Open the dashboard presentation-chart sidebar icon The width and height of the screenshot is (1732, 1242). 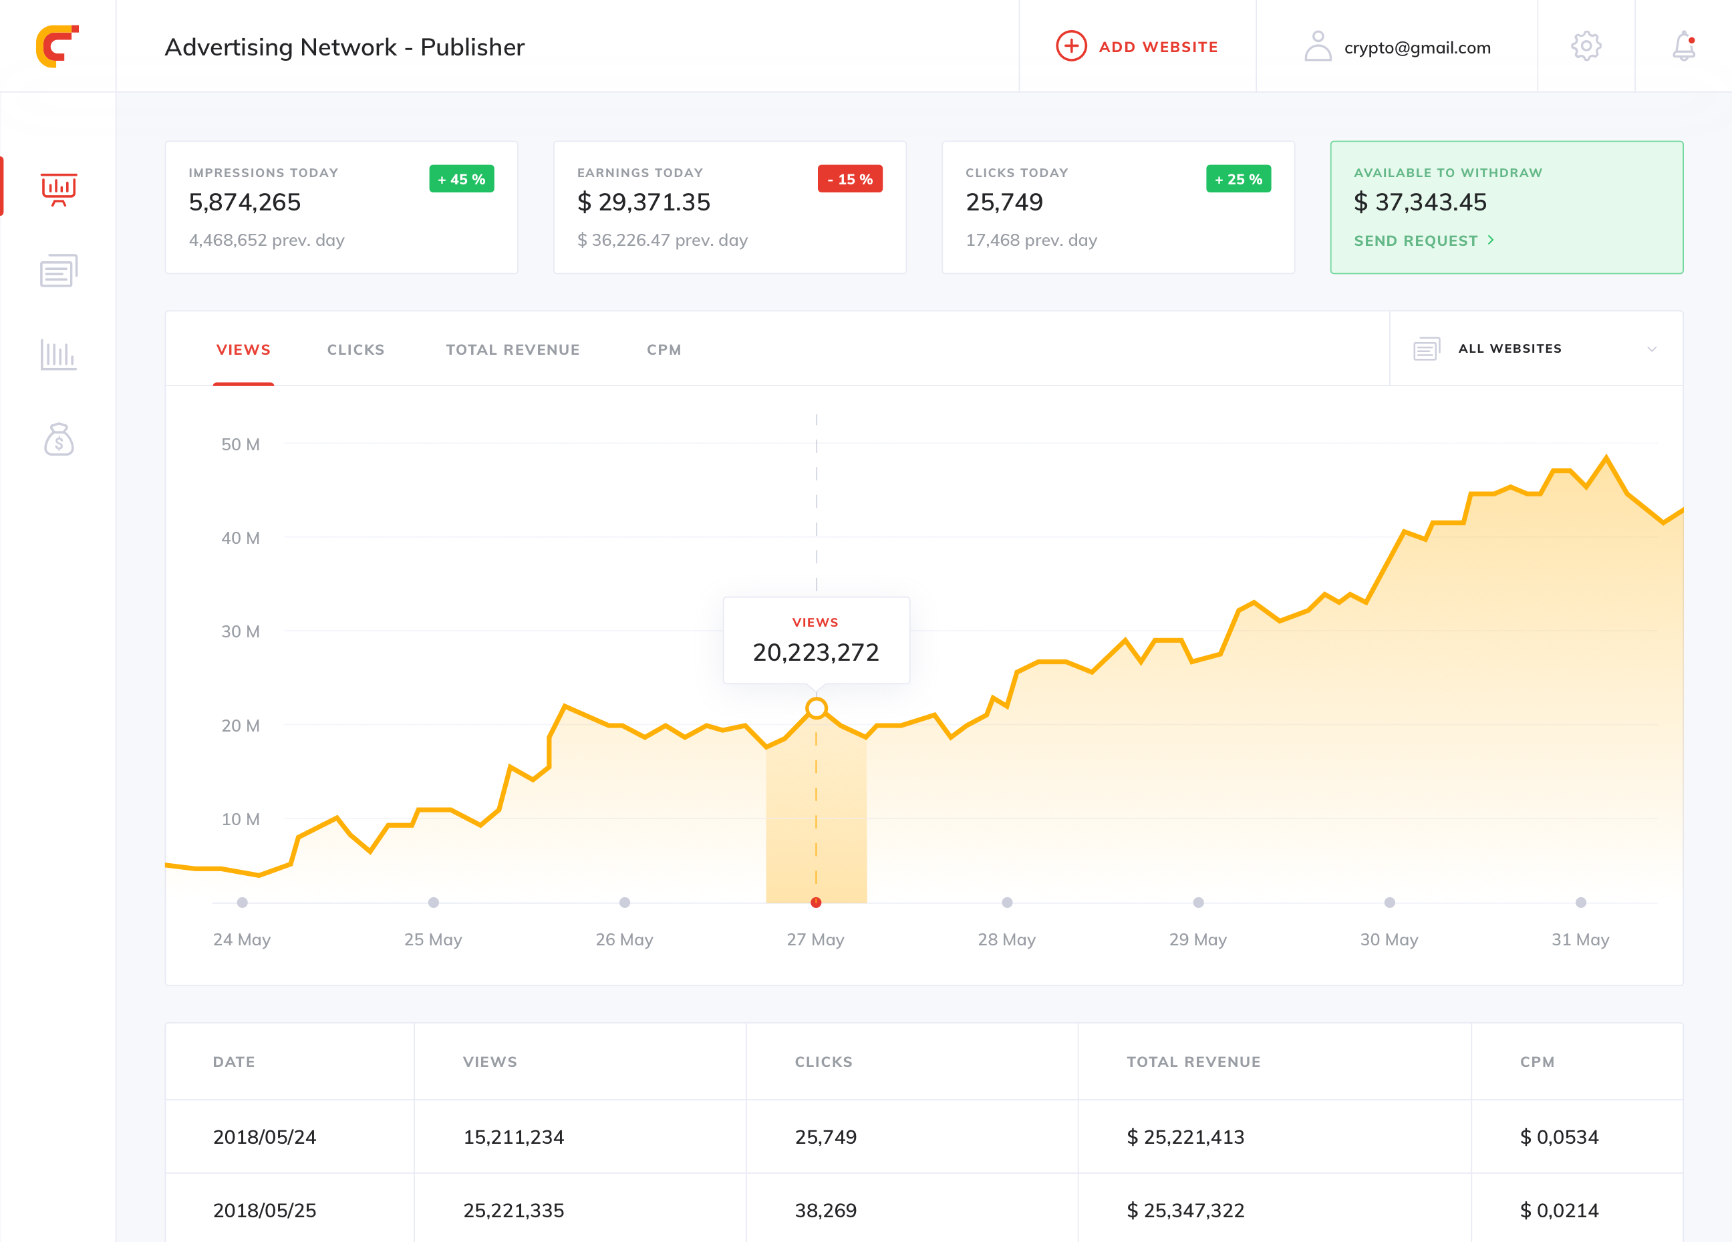[59, 188]
